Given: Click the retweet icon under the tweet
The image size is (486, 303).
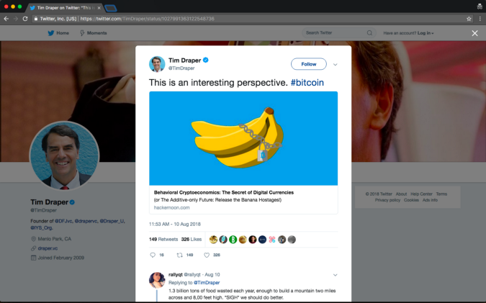Looking at the screenshot, I should (x=179, y=255).
